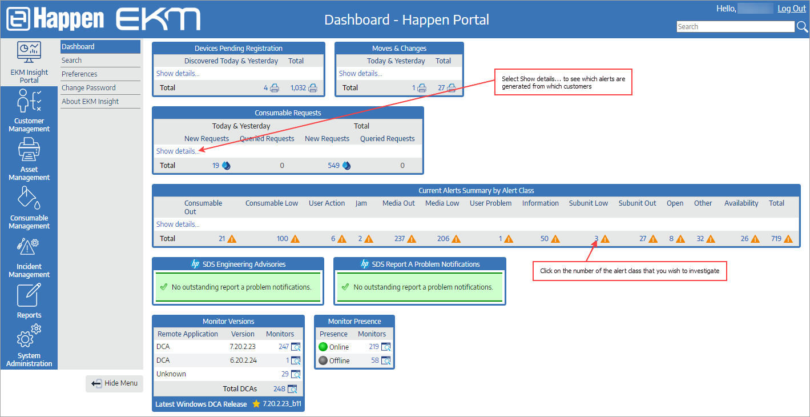View monitors list icon for DCA 7.20.2.23
The height and width of the screenshot is (417, 810).
point(296,347)
